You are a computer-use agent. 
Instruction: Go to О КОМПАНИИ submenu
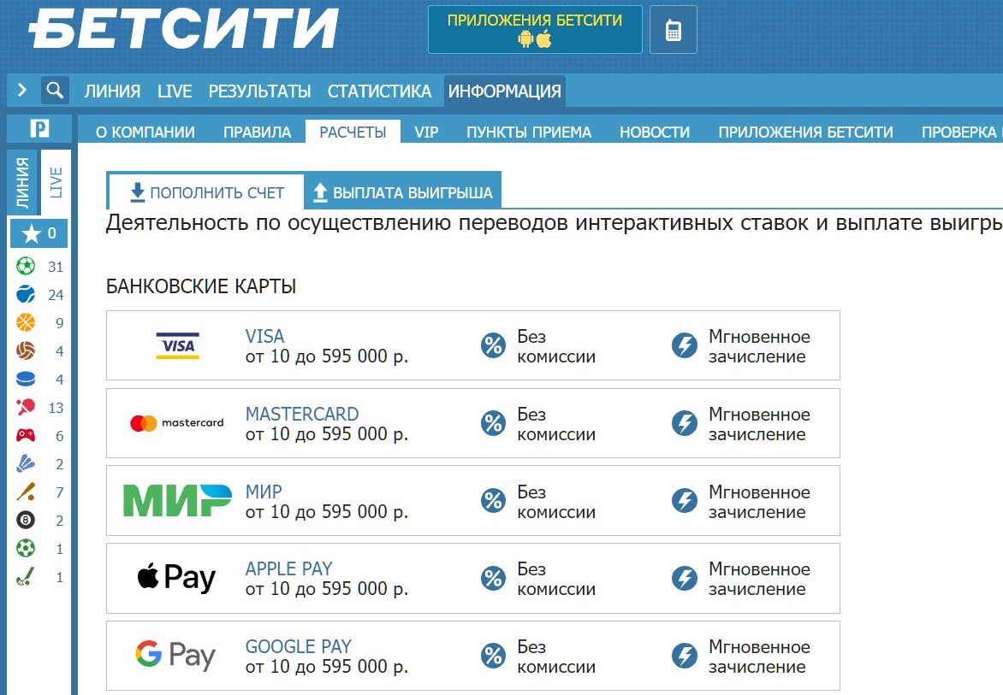tap(145, 133)
